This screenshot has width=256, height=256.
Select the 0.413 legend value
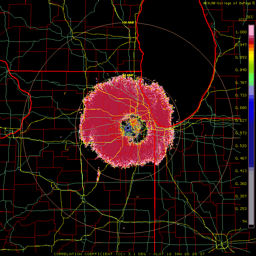click(241, 171)
